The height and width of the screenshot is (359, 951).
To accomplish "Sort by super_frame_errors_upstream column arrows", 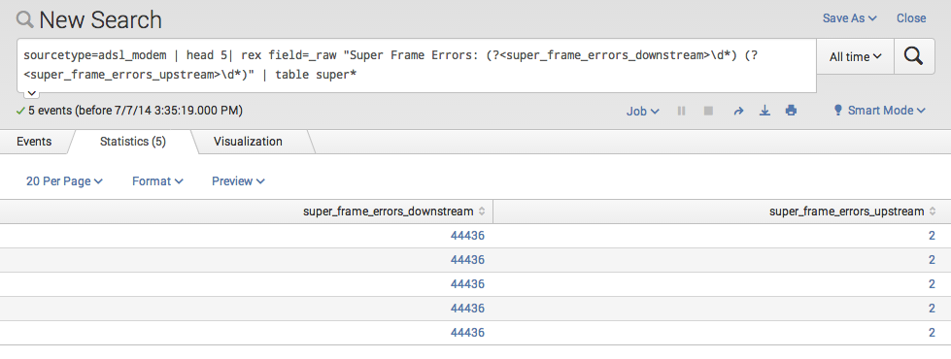I will pos(933,212).
